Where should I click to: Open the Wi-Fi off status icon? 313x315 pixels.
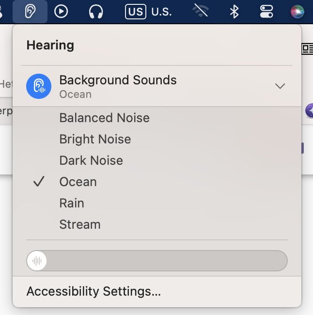[201, 11]
